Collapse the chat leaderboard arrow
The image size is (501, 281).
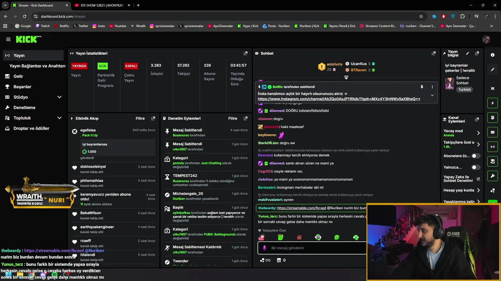click(346, 77)
